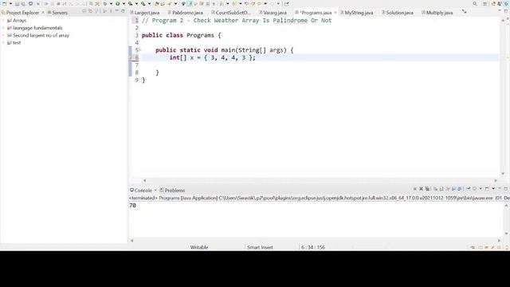Switch to the Problems tab
This screenshot has width=510, height=287.
point(172,191)
